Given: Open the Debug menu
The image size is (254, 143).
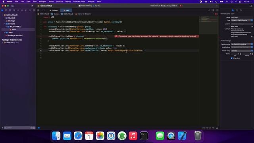Looking at the screenshot, I should point(68,2).
